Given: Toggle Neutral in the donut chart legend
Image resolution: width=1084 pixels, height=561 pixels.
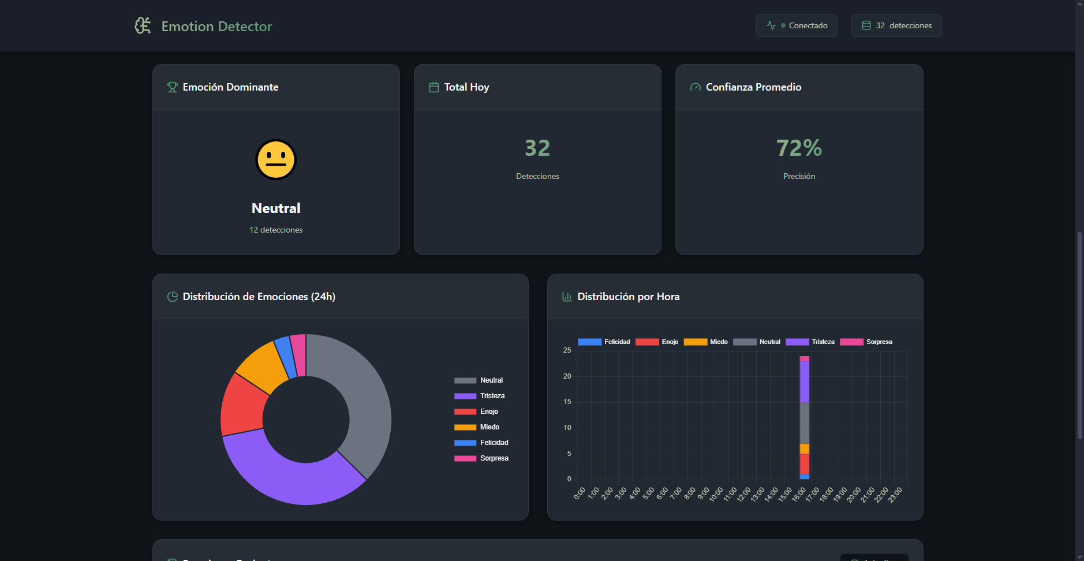Looking at the screenshot, I should coord(479,380).
